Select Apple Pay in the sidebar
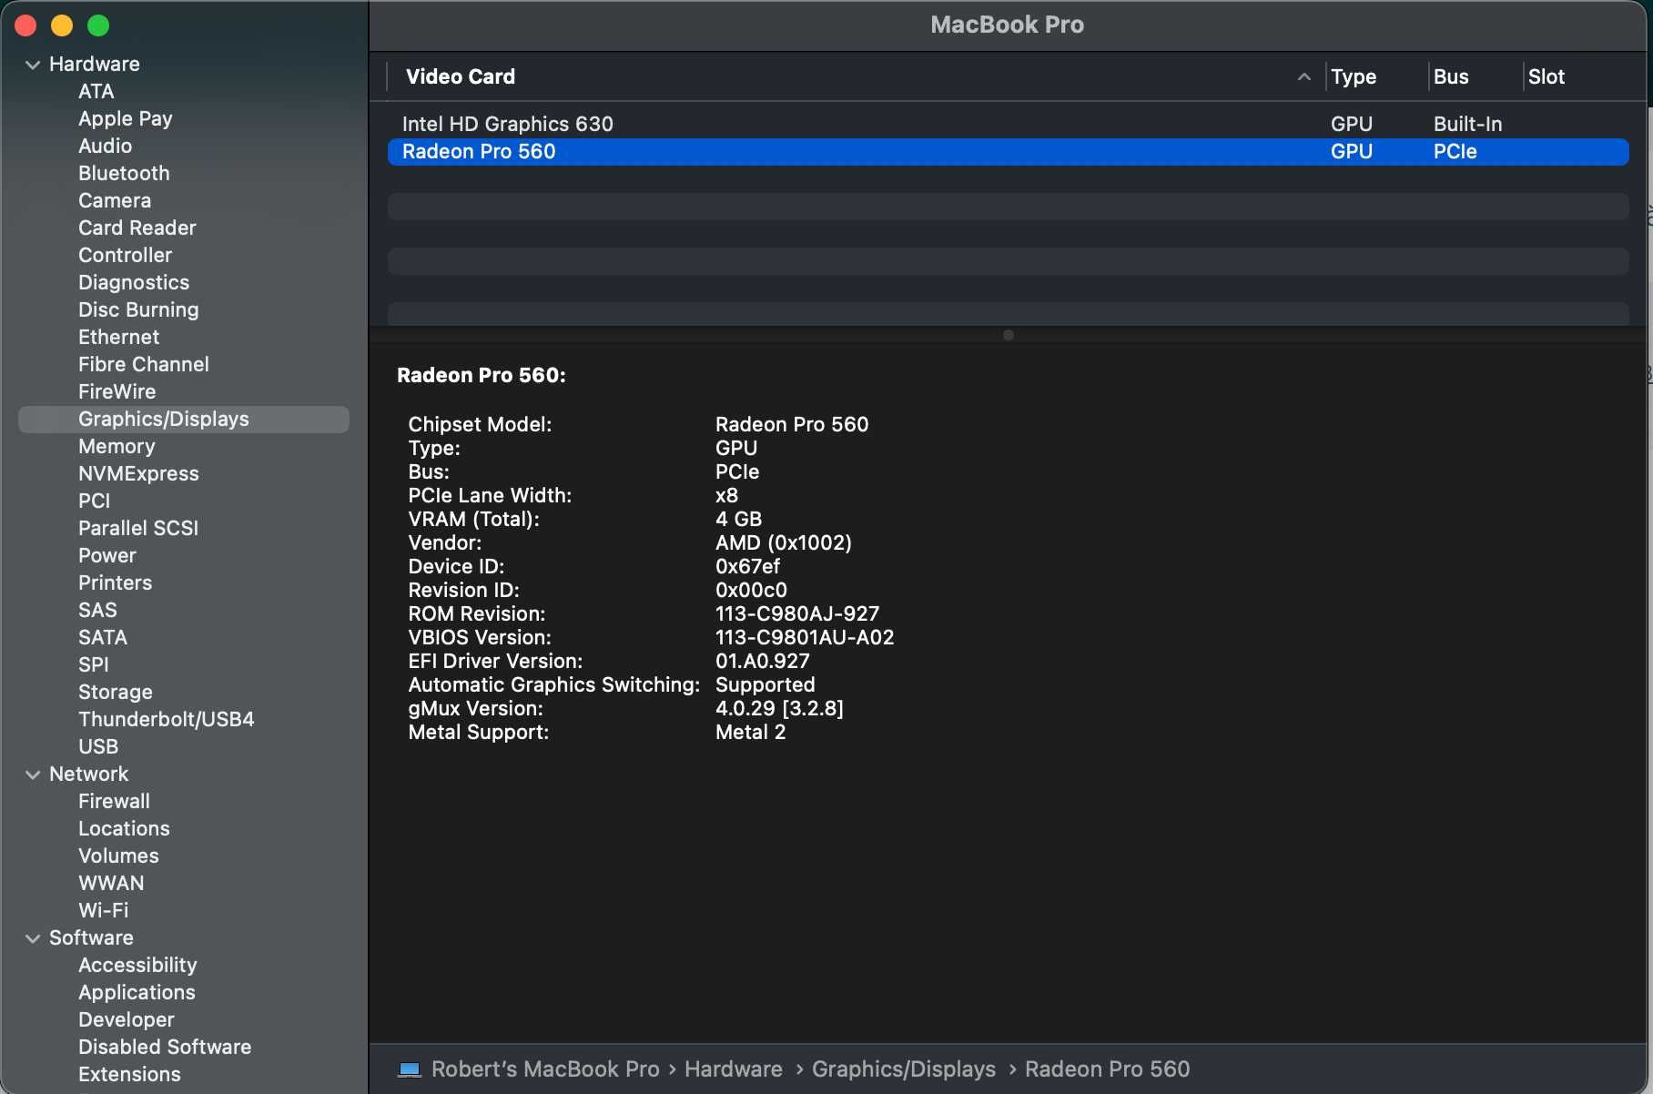Image resolution: width=1653 pixels, height=1094 pixels. (125, 119)
